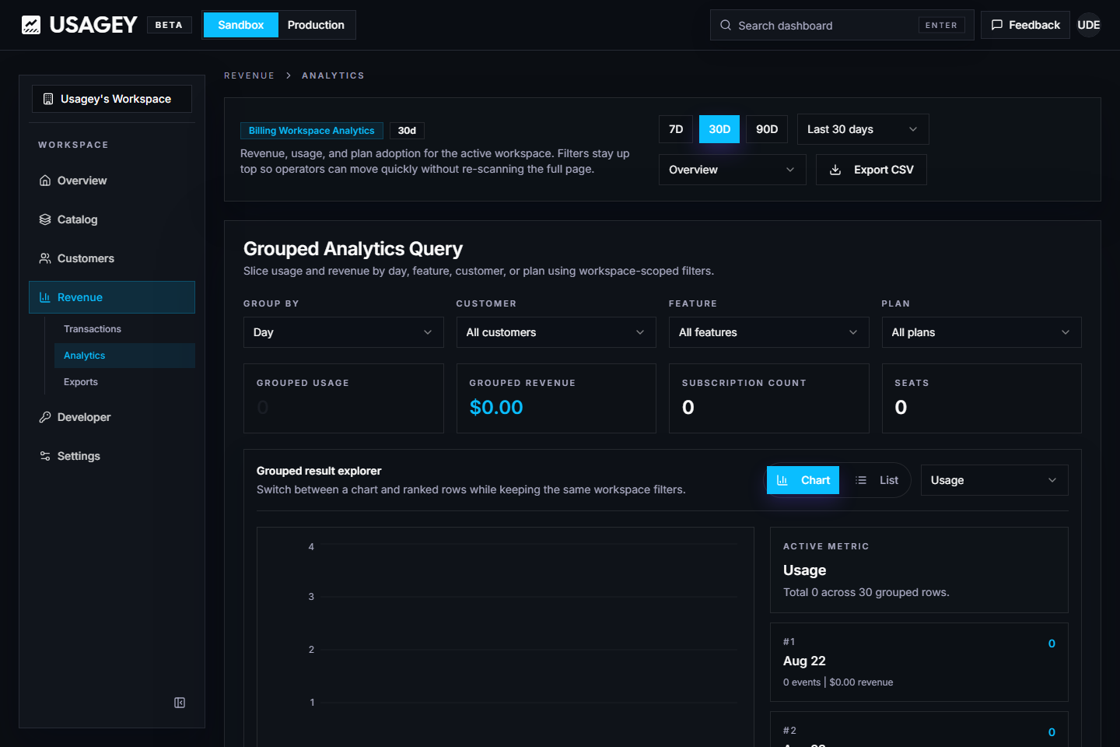Open Developer via the key icon

[45, 417]
